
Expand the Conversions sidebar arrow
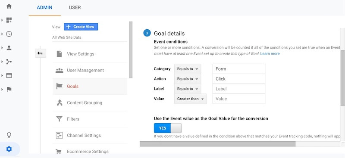tap(2, 90)
